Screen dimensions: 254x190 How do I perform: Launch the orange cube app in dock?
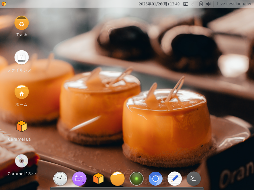pos(98,179)
